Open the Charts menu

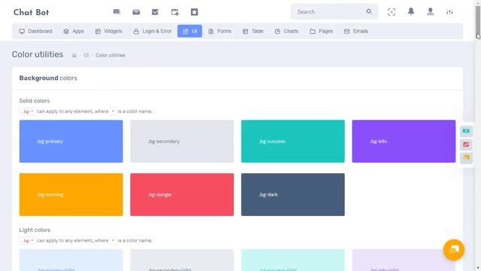pyautogui.click(x=286, y=32)
